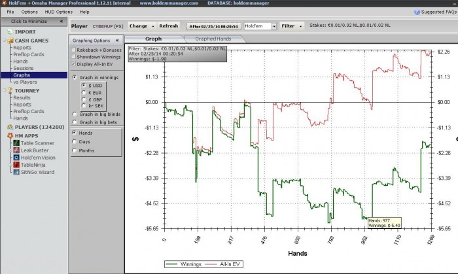458x274 pixels.
Task: Switch to the Graph tab
Action: pyautogui.click(x=153, y=39)
